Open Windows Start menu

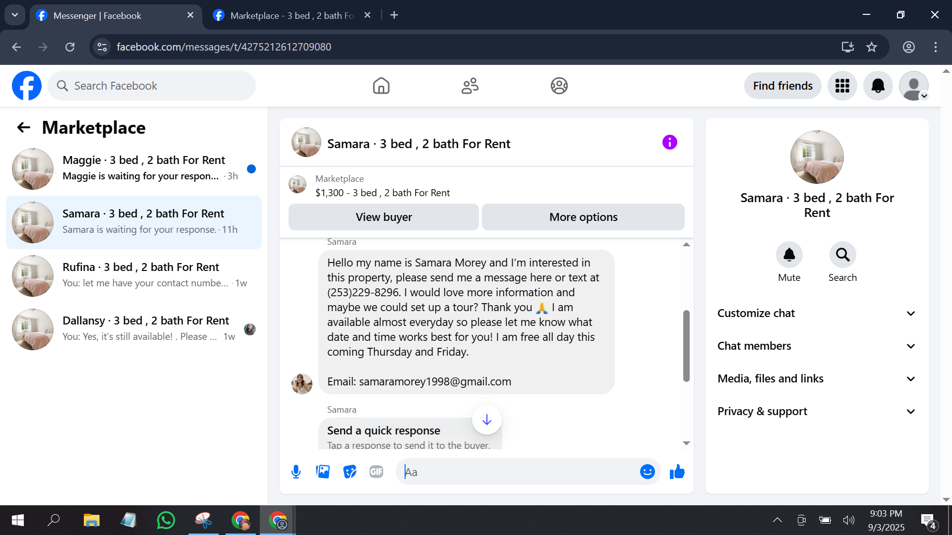tap(18, 520)
